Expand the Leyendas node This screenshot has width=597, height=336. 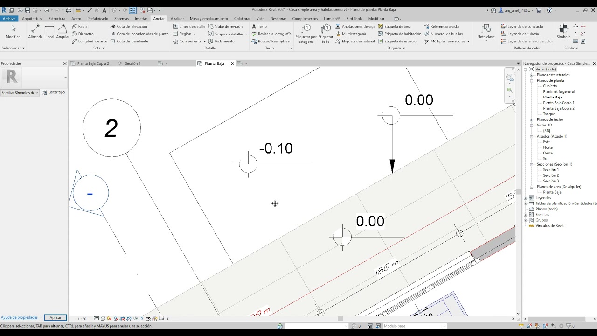(x=526, y=198)
